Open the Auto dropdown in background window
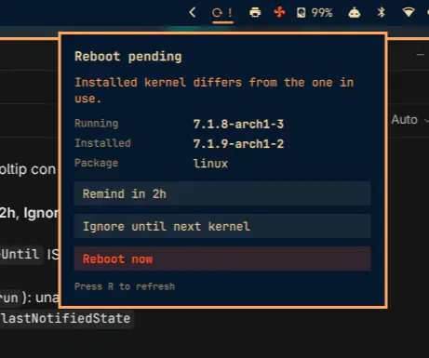The height and width of the screenshot is (358, 429). pos(409,120)
